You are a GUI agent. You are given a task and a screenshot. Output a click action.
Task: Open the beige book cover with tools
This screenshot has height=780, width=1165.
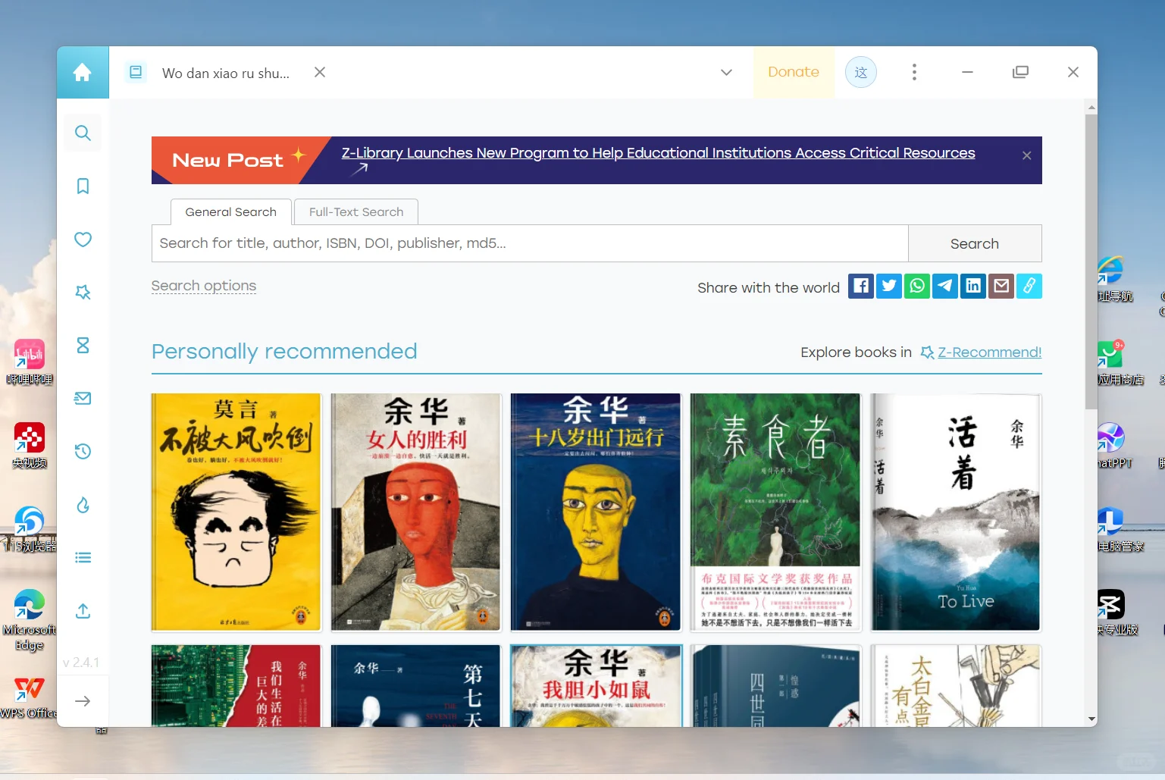click(x=956, y=686)
